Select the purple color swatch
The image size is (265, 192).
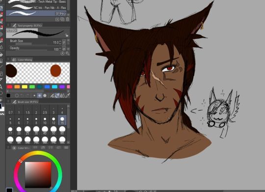[x=62, y=87]
